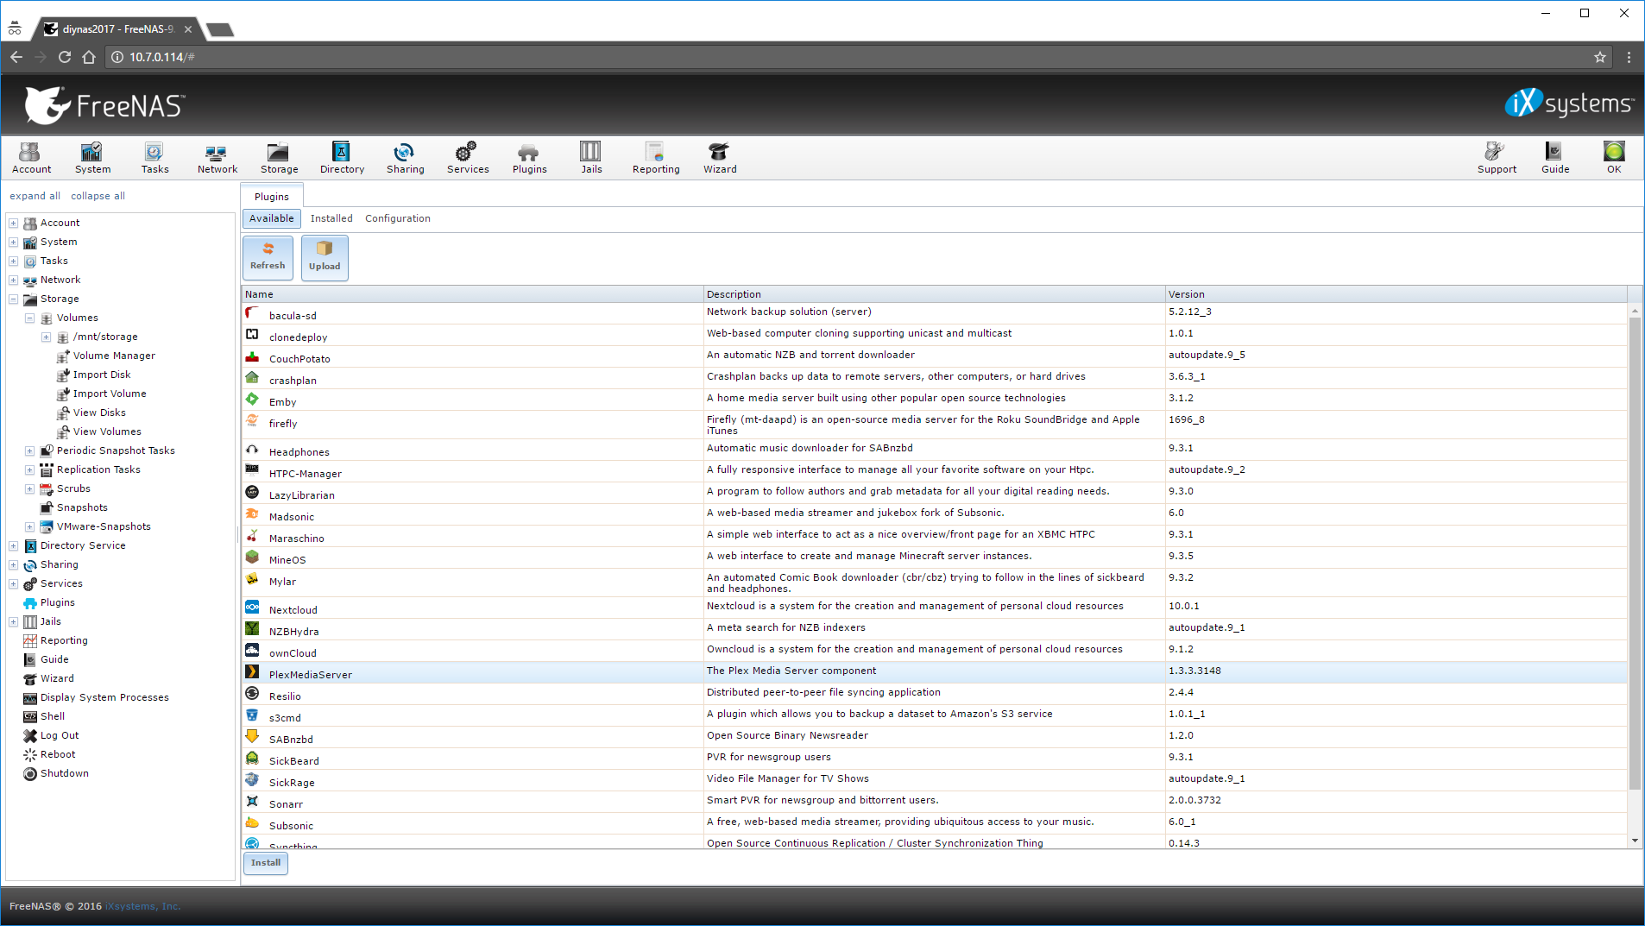Open the iXsystems, Inc. footer link

[142, 906]
